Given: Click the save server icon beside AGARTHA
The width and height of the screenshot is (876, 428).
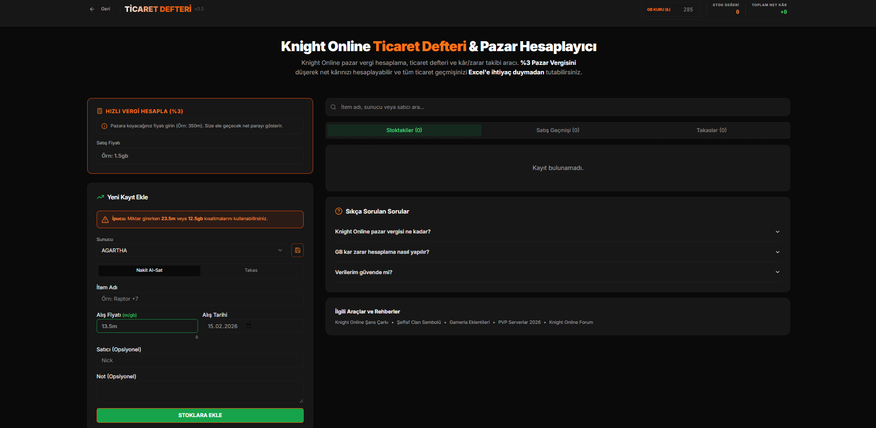Looking at the screenshot, I should tap(298, 250).
